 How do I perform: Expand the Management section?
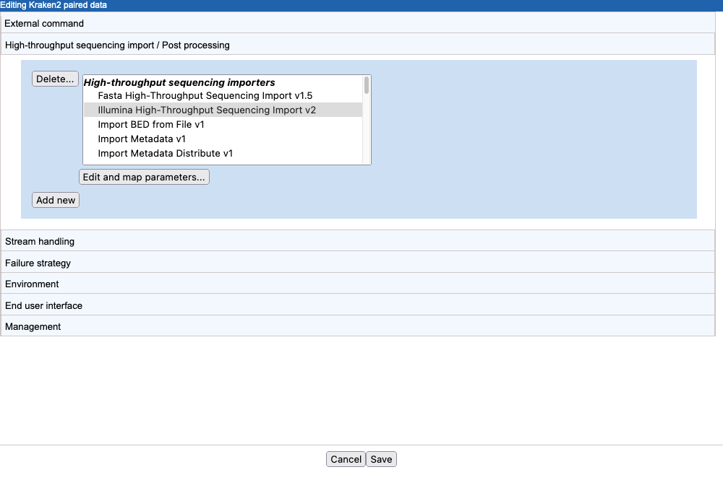click(x=33, y=326)
